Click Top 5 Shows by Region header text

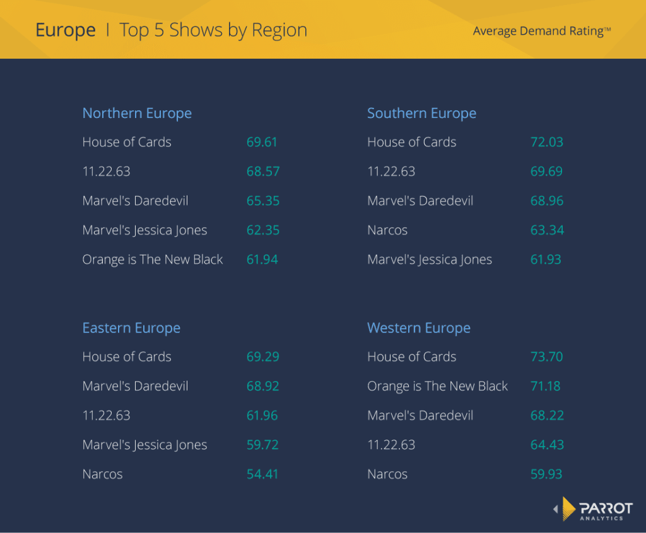tap(213, 30)
